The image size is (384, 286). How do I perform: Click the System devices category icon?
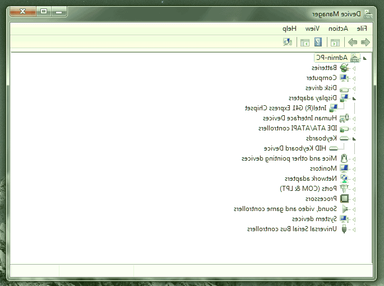(344, 219)
